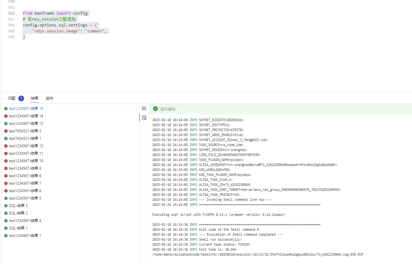Click success icon of test7654321-结果 1

[x=6, y=139]
